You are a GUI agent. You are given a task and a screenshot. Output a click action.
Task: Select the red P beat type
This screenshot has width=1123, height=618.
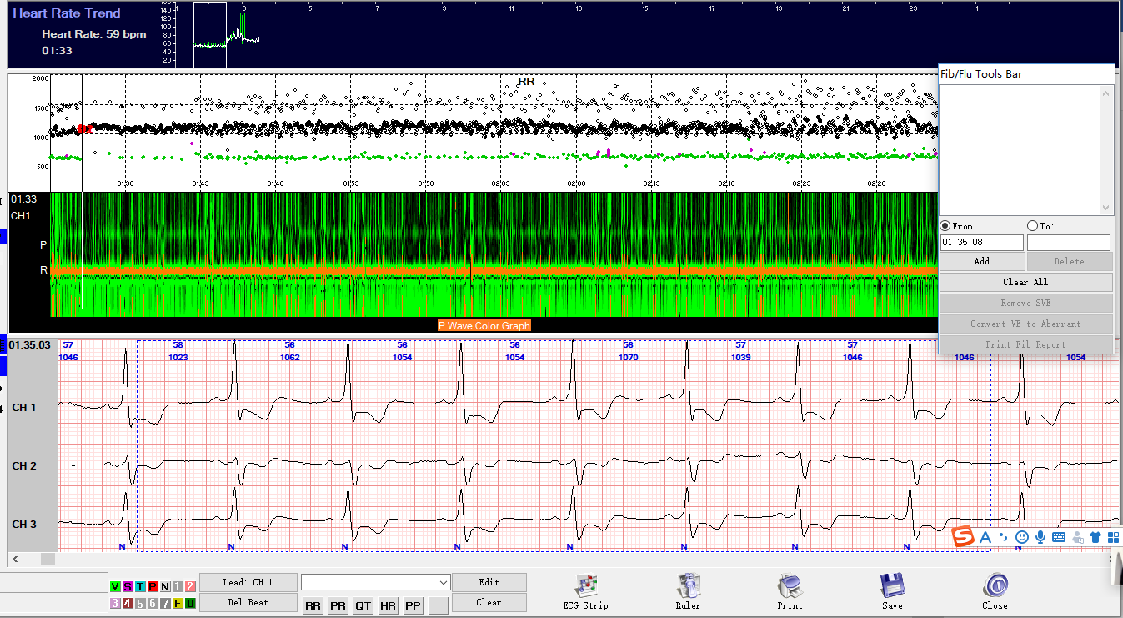(153, 586)
